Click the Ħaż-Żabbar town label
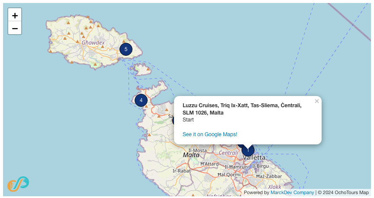 coord(269,176)
